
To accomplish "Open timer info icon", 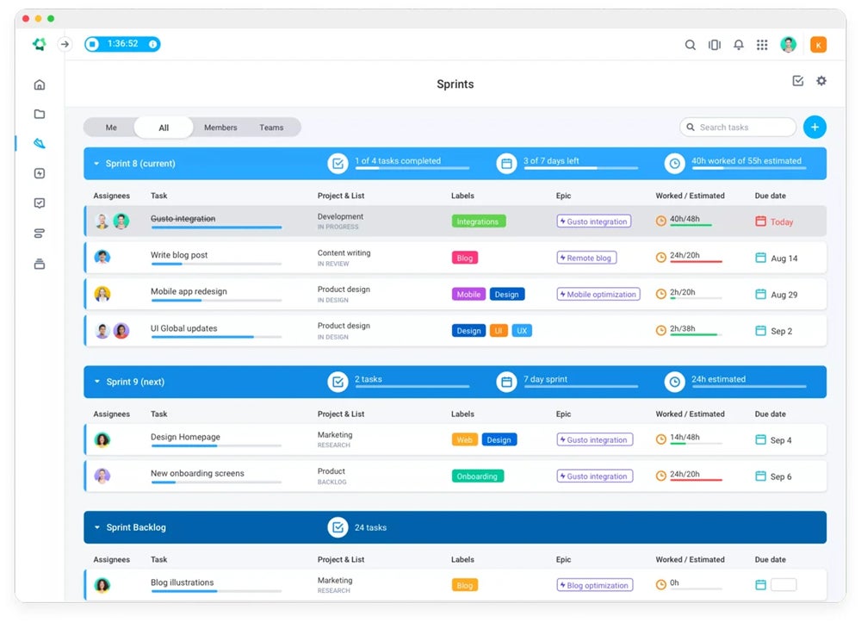I will coord(152,44).
